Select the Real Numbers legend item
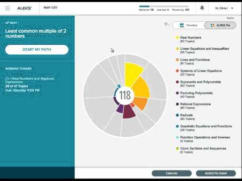Screen dimensions: 242x181 pos(188,39)
